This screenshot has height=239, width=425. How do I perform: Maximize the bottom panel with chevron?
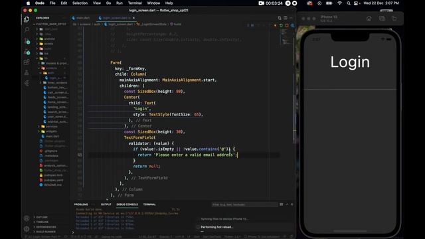tap(287, 204)
